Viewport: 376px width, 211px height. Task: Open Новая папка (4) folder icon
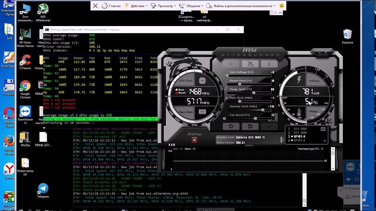click(x=25, y=167)
